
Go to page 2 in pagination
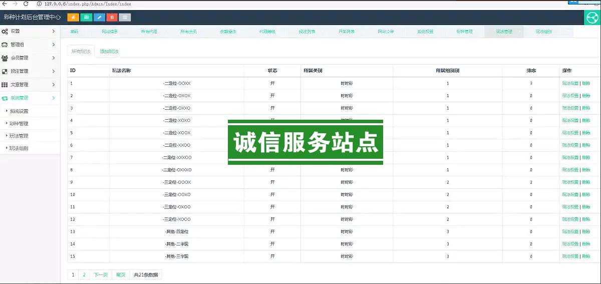coord(84,275)
